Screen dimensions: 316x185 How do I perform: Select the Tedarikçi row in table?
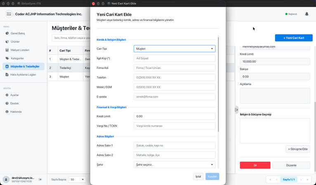[x=69, y=68]
